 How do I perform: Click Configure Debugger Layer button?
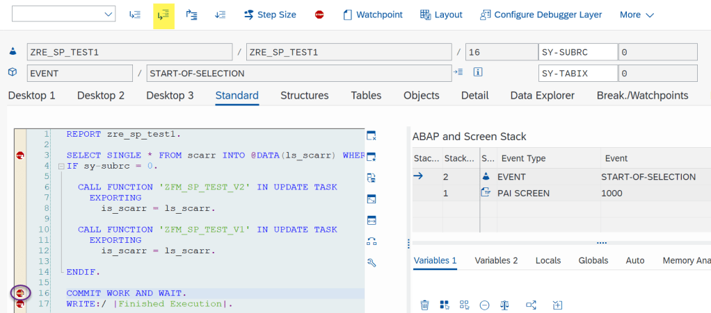(541, 15)
